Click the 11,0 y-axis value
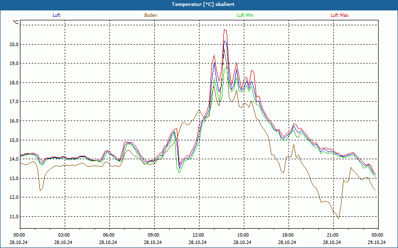398x248 pixels. tap(14, 216)
